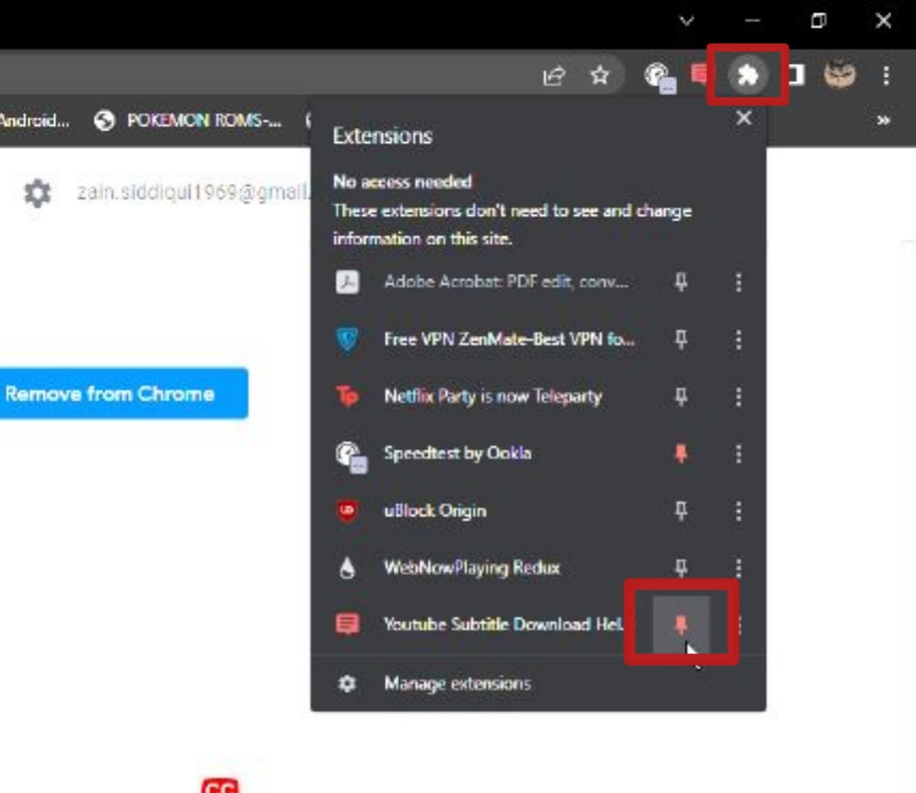Pin Adobe Acrobat extension to toolbar
This screenshot has width=916, height=793.
(x=681, y=282)
